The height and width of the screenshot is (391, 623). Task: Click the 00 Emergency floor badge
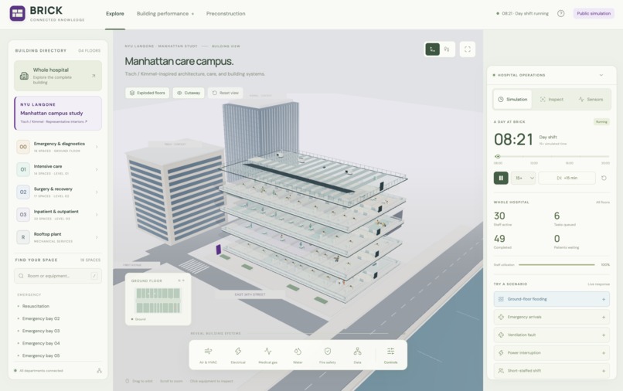23,147
